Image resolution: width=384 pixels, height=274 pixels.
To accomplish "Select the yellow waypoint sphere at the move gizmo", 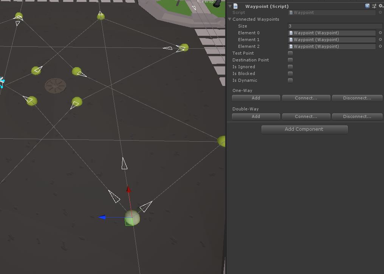I will pos(132,218).
